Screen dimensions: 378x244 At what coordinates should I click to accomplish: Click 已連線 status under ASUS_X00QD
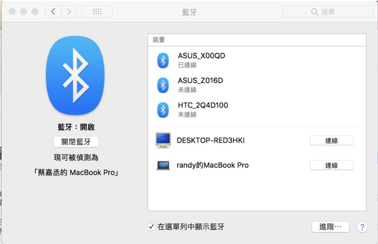(187, 65)
